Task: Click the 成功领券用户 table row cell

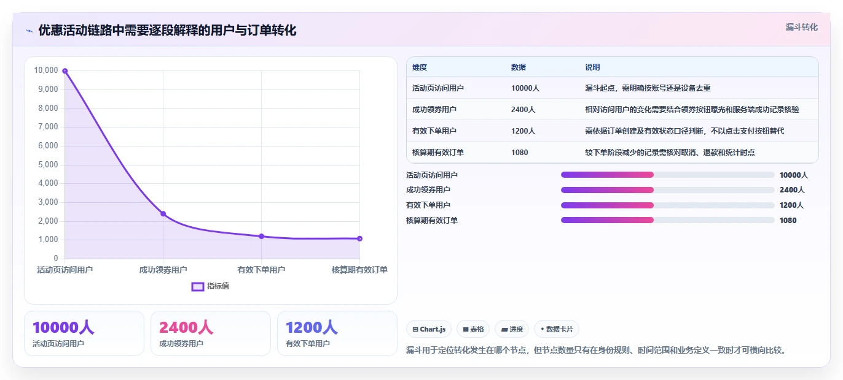Action: tap(456, 110)
